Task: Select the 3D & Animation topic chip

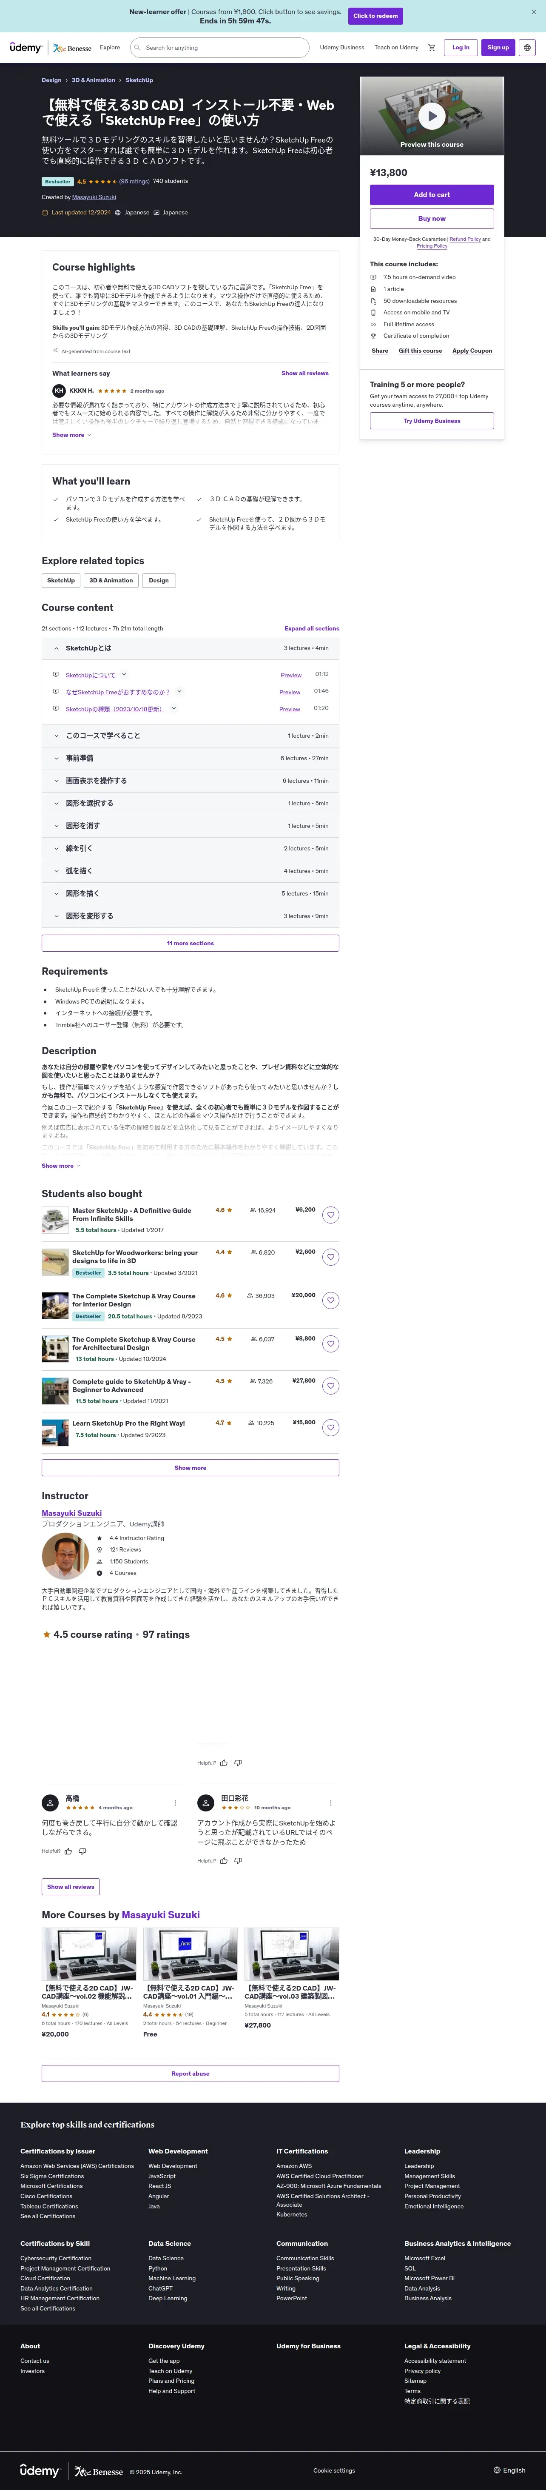Action: coord(111,581)
